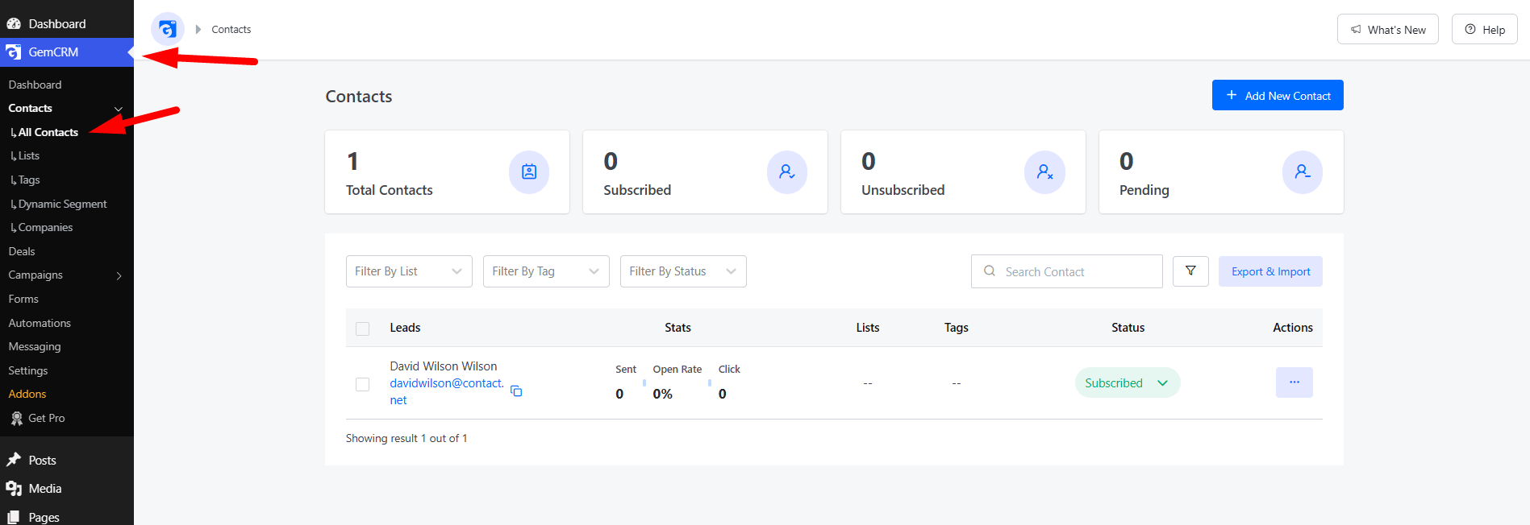Click the Get Pro badge icon
This screenshot has height=525, width=1530.
16,418
